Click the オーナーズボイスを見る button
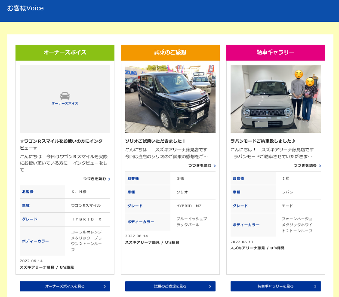The height and width of the screenshot is (297, 339). pyautogui.click(x=65, y=286)
